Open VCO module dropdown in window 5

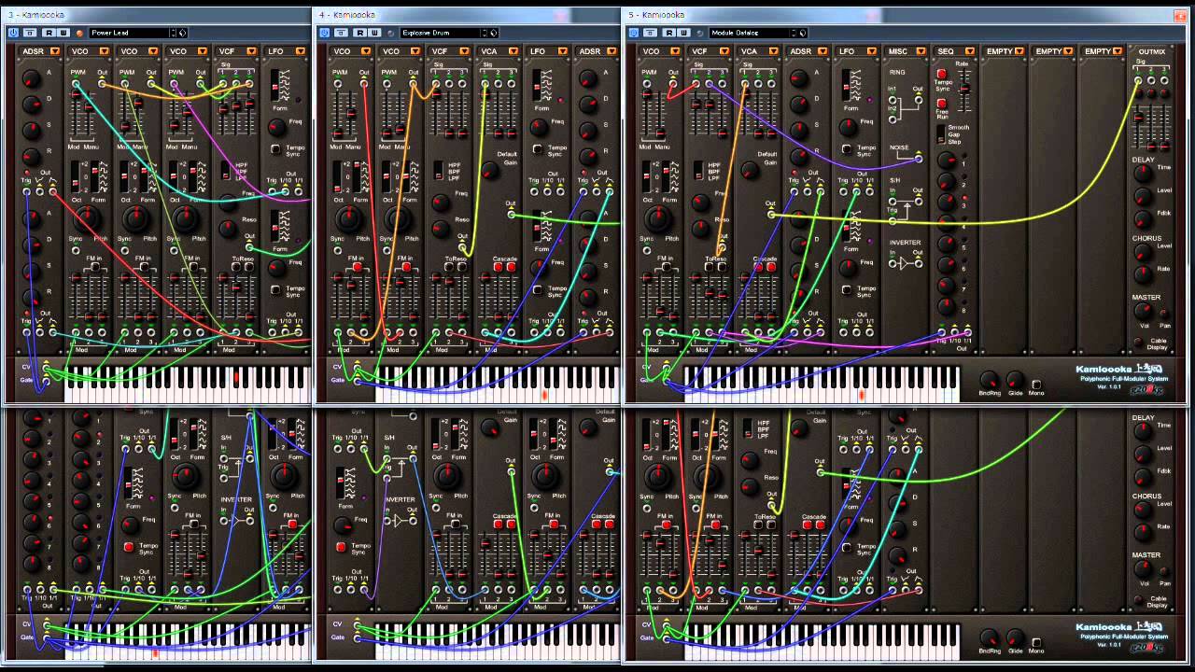click(x=673, y=51)
